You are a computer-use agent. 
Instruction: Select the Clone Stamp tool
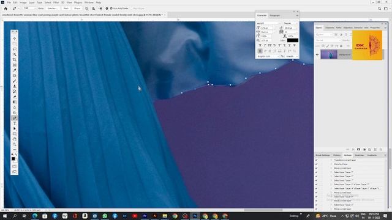click(x=15, y=86)
